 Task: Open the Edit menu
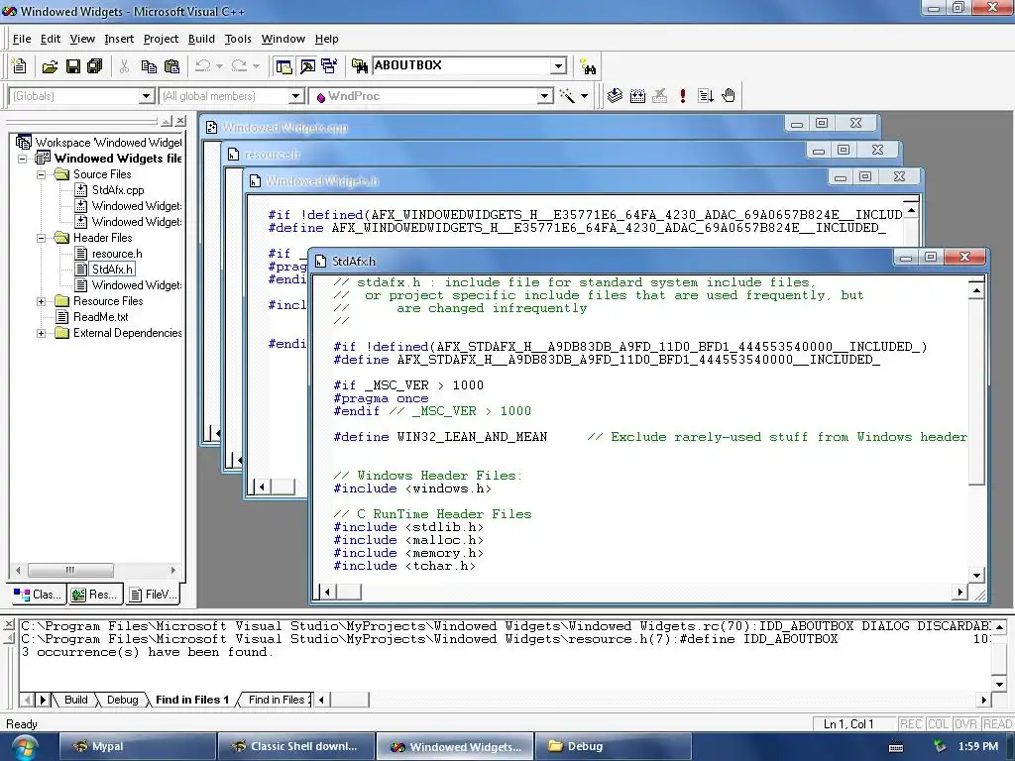point(51,39)
